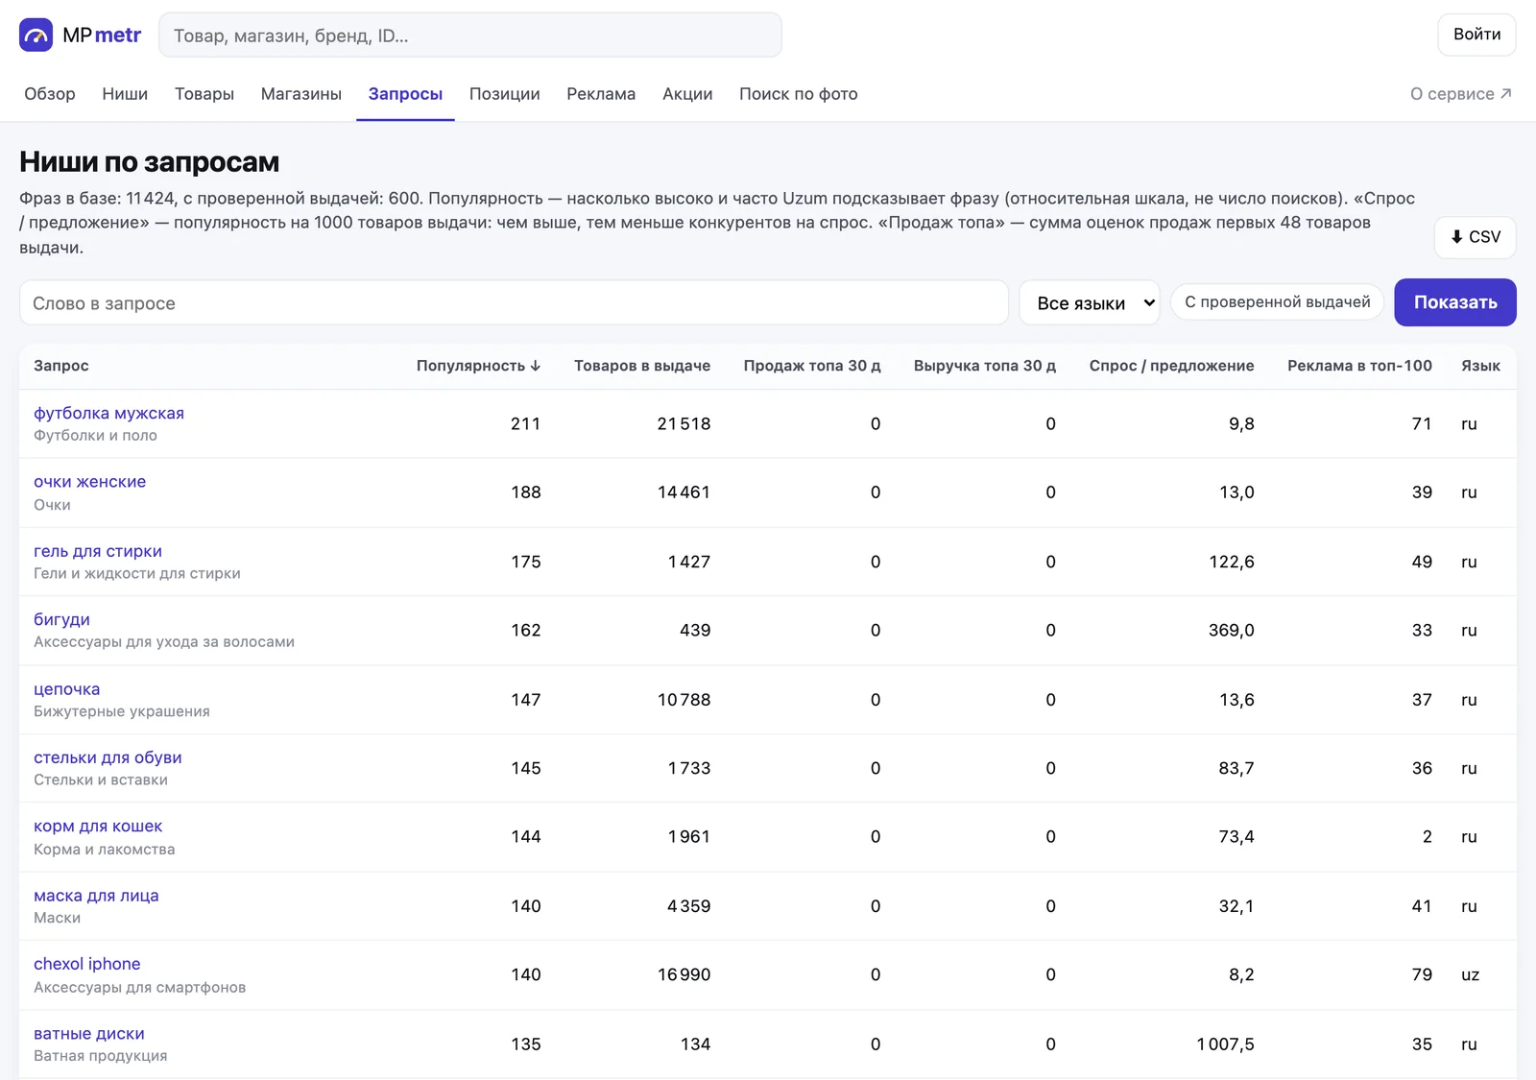The image size is (1536, 1080).
Task: Open the 'корм для кошек' query link
Action: [98, 827]
